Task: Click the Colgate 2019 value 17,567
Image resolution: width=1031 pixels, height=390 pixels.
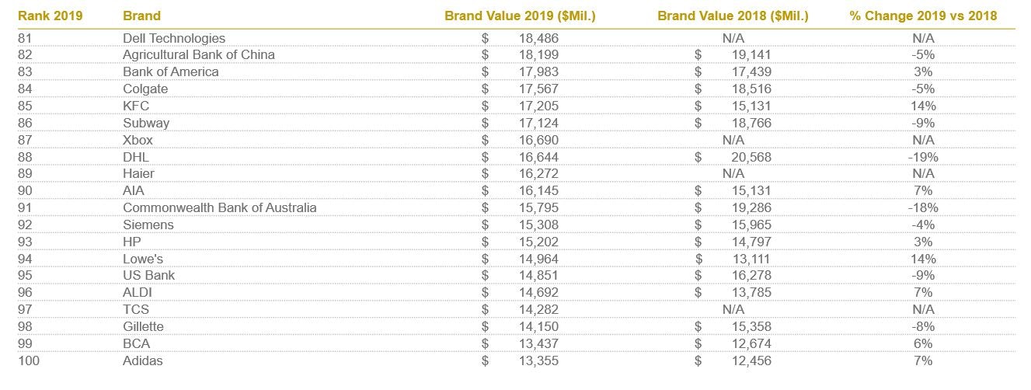Action: pyautogui.click(x=538, y=89)
